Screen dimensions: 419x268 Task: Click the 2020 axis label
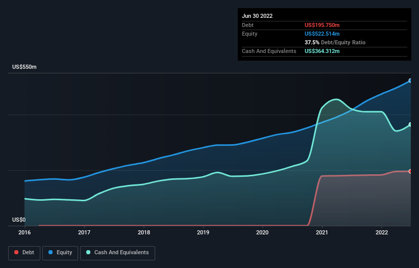262,232
